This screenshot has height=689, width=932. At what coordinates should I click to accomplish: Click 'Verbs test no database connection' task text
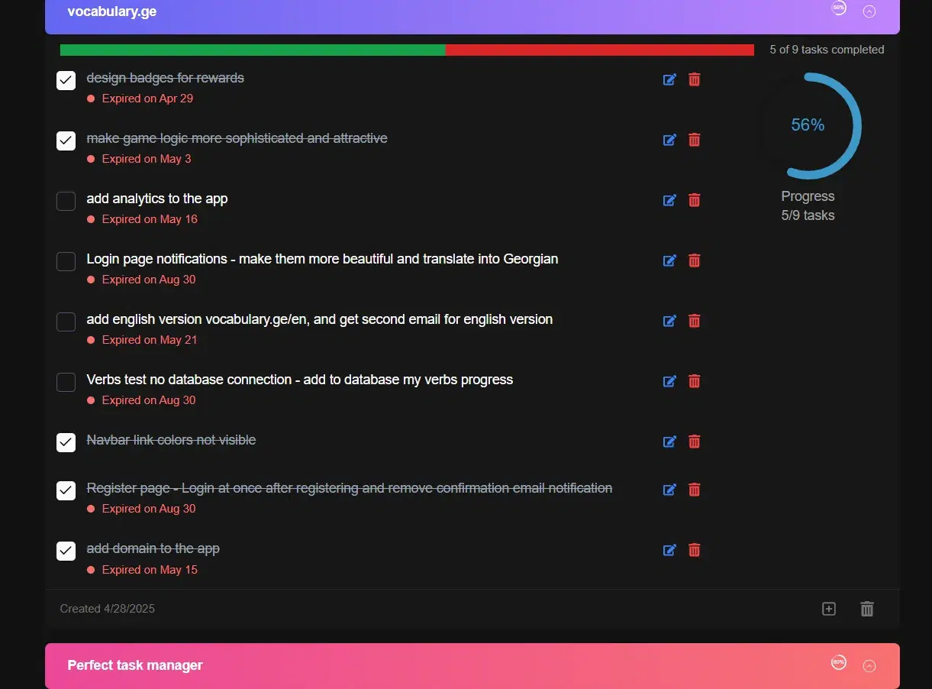coord(300,380)
